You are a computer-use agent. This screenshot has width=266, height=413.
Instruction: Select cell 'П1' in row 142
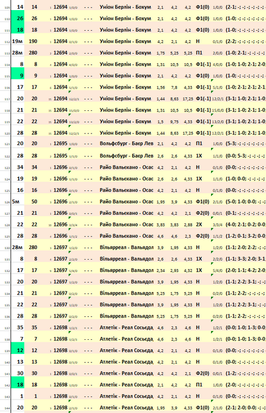(x=199, y=385)
